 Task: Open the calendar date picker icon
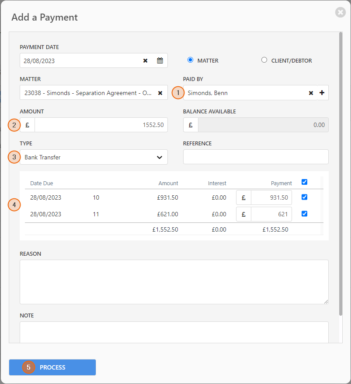tap(160, 60)
